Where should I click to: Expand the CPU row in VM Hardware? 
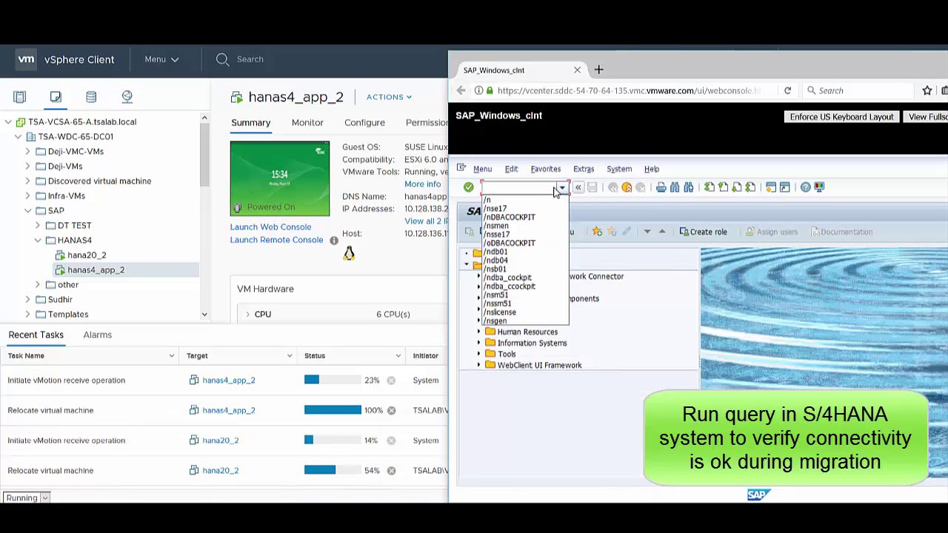coord(248,315)
